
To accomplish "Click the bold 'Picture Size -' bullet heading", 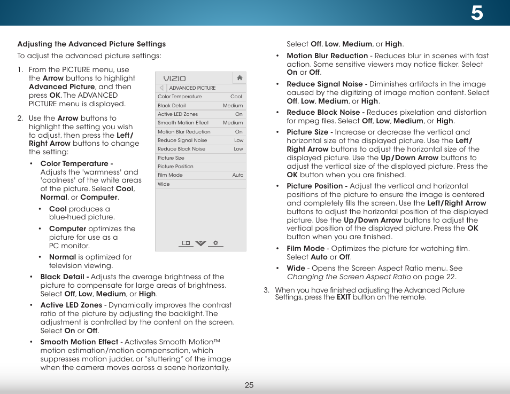I will pyautogui.click(x=310, y=132).
